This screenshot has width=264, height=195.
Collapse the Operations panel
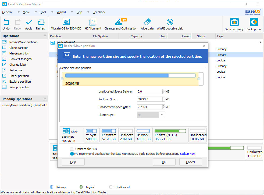(45, 35)
